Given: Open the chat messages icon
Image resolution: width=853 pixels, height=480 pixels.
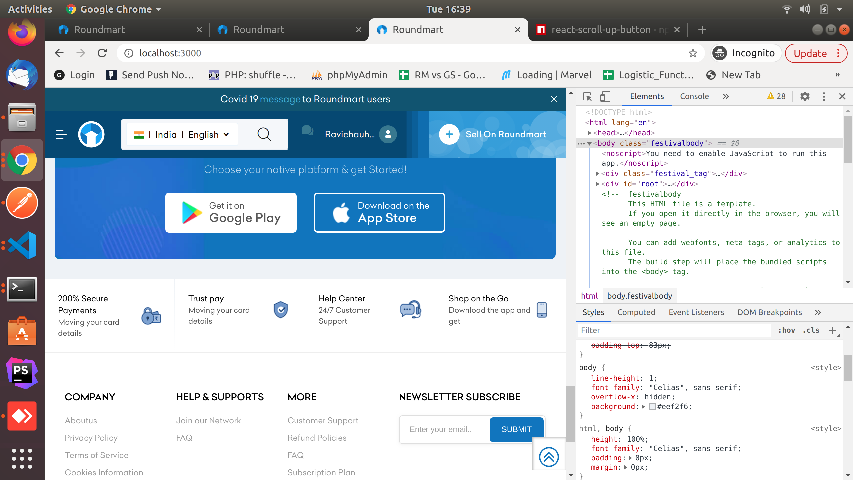Looking at the screenshot, I should (x=307, y=130).
